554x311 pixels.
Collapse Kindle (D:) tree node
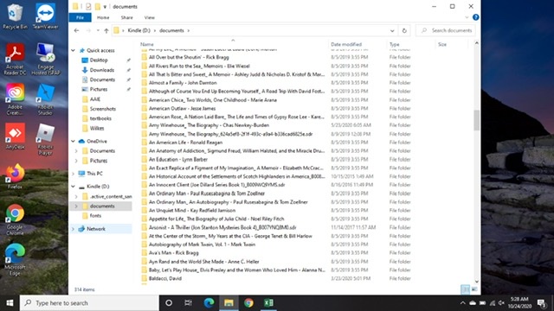[x=73, y=187]
